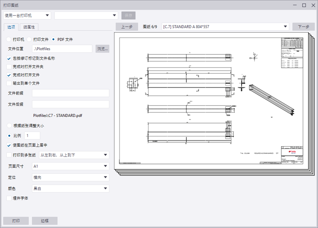Click the drawing preview thumbnail

(211, 101)
